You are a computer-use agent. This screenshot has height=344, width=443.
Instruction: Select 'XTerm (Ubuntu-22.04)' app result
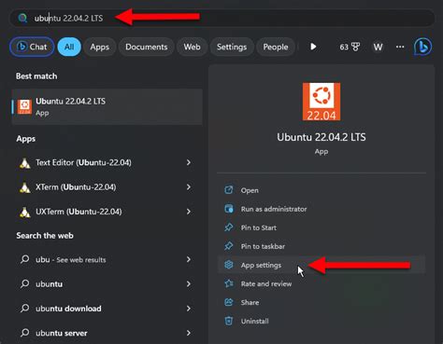click(x=106, y=187)
